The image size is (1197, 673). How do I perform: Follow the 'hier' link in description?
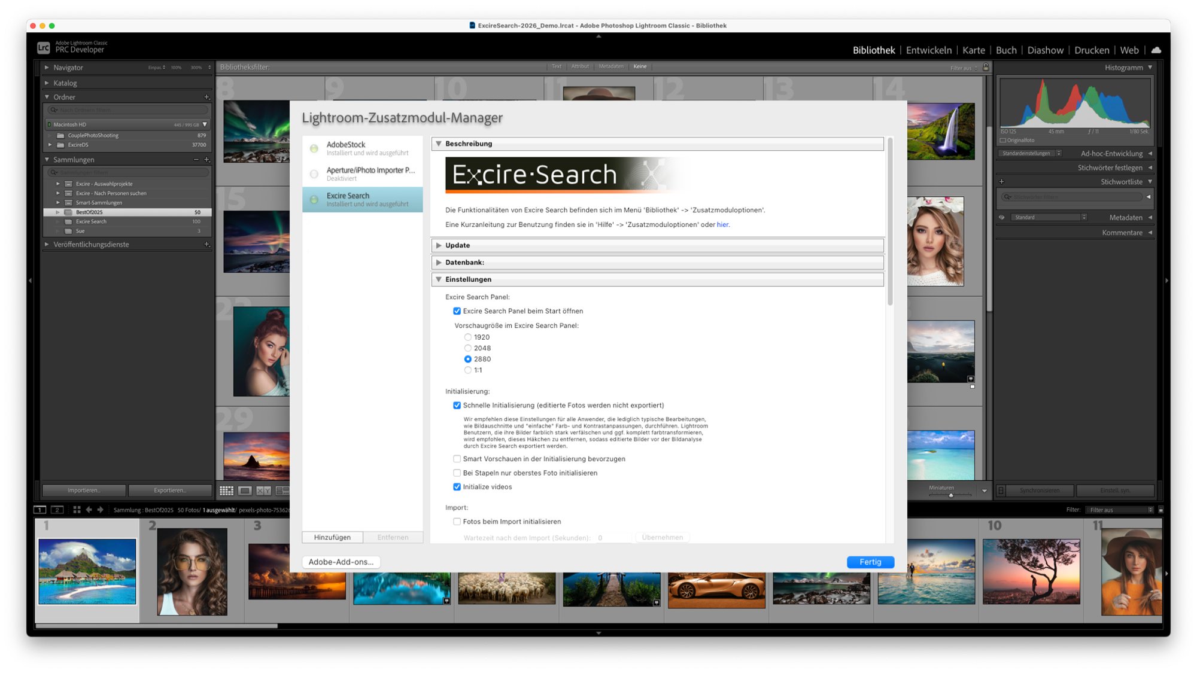[x=722, y=225]
